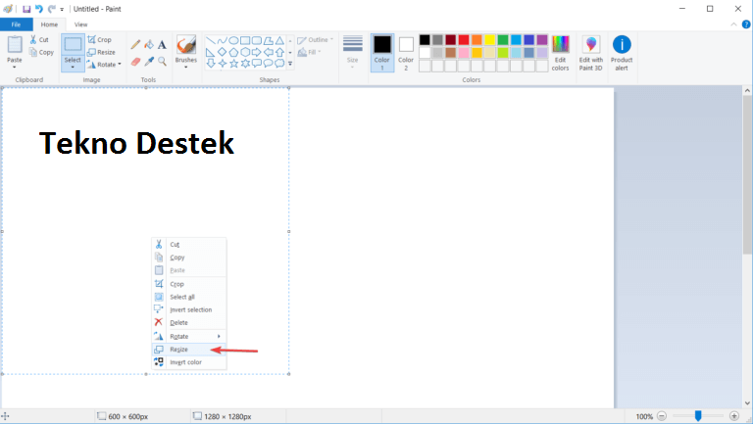Choose Resize from the context menu

[178, 350]
